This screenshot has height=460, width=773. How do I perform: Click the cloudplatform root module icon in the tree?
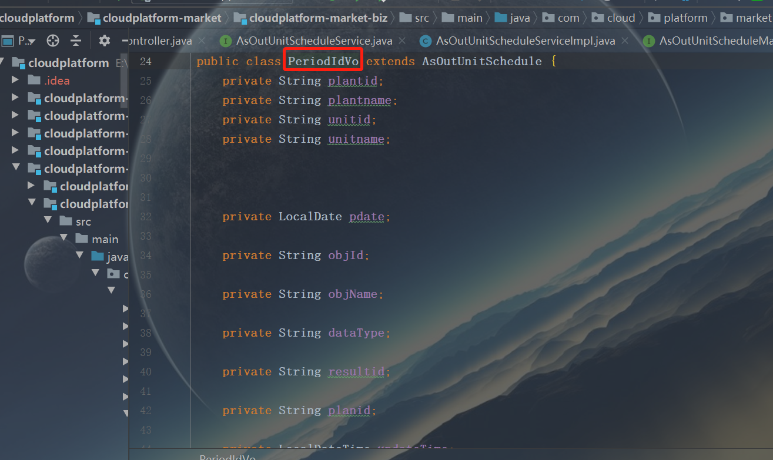click(x=19, y=63)
